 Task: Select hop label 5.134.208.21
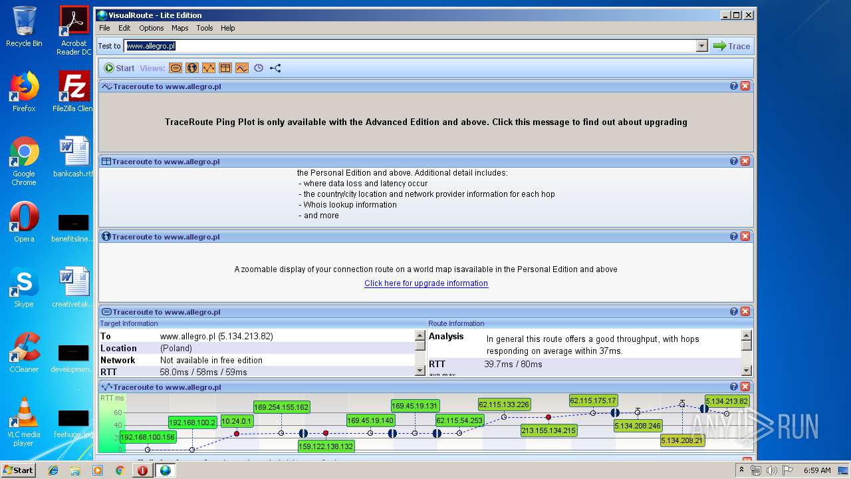[x=682, y=440]
